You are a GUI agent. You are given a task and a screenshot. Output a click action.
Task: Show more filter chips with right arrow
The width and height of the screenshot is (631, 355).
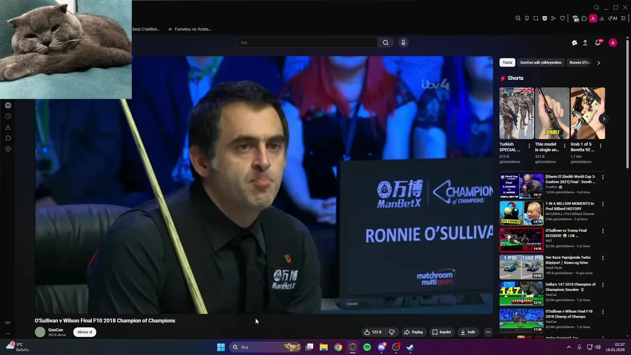coord(598,63)
